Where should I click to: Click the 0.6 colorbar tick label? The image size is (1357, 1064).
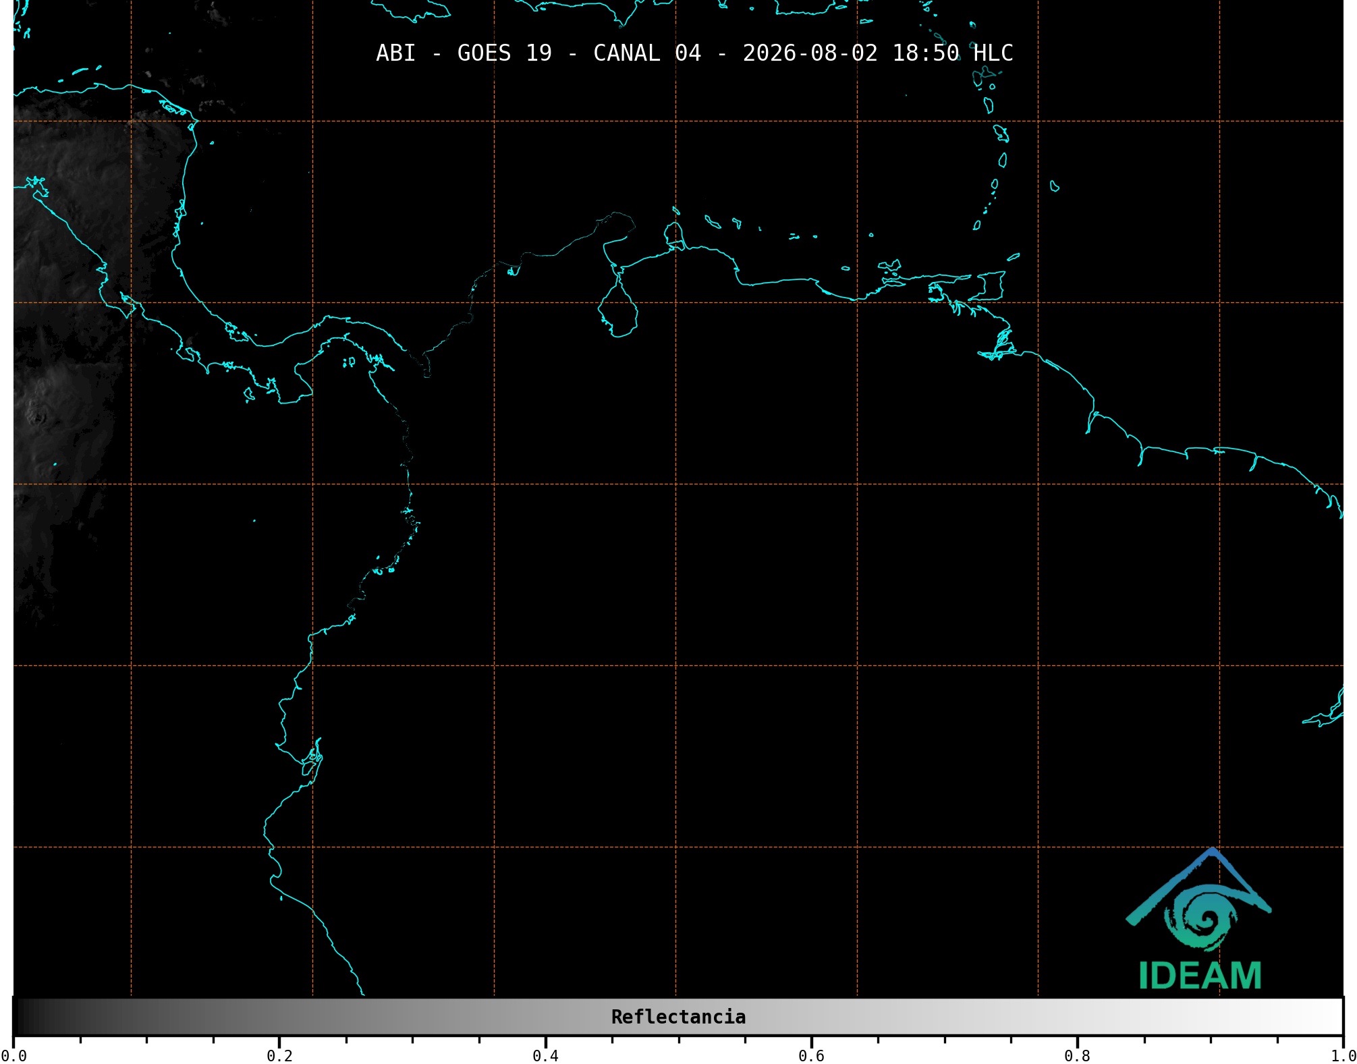click(x=811, y=1056)
